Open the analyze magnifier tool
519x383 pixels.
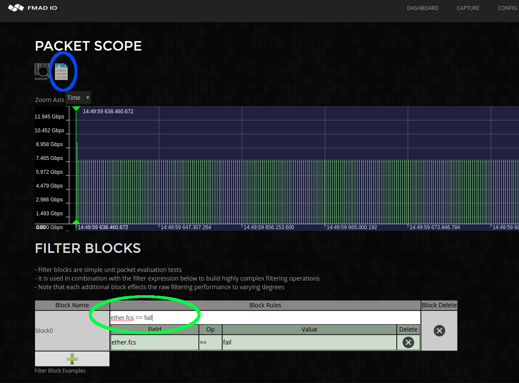(x=41, y=71)
